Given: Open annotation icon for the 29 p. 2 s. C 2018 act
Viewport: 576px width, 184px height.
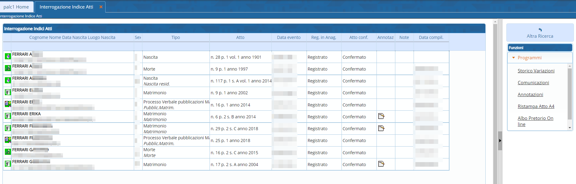Looking at the screenshot, I should click(x=381, y=128).
